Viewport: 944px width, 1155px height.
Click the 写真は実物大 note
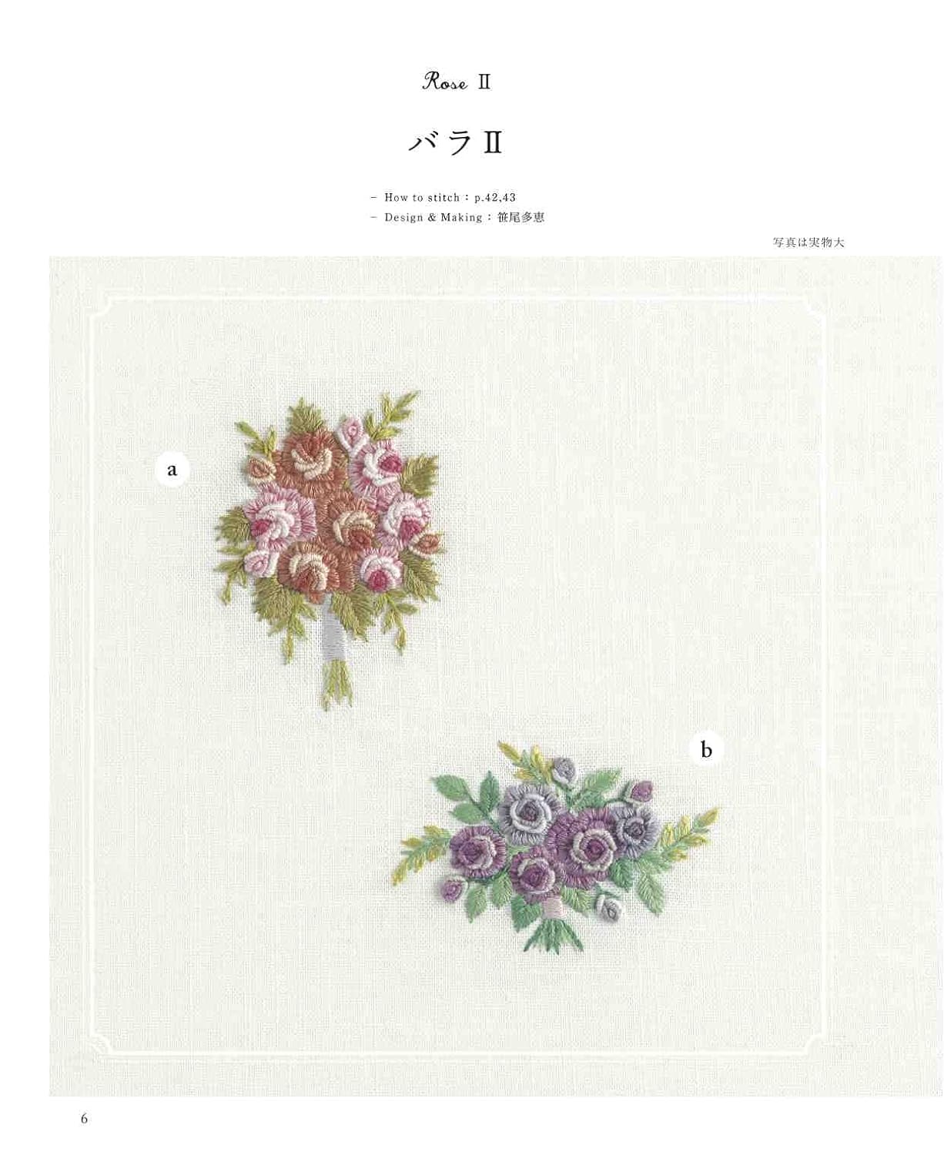808,243
